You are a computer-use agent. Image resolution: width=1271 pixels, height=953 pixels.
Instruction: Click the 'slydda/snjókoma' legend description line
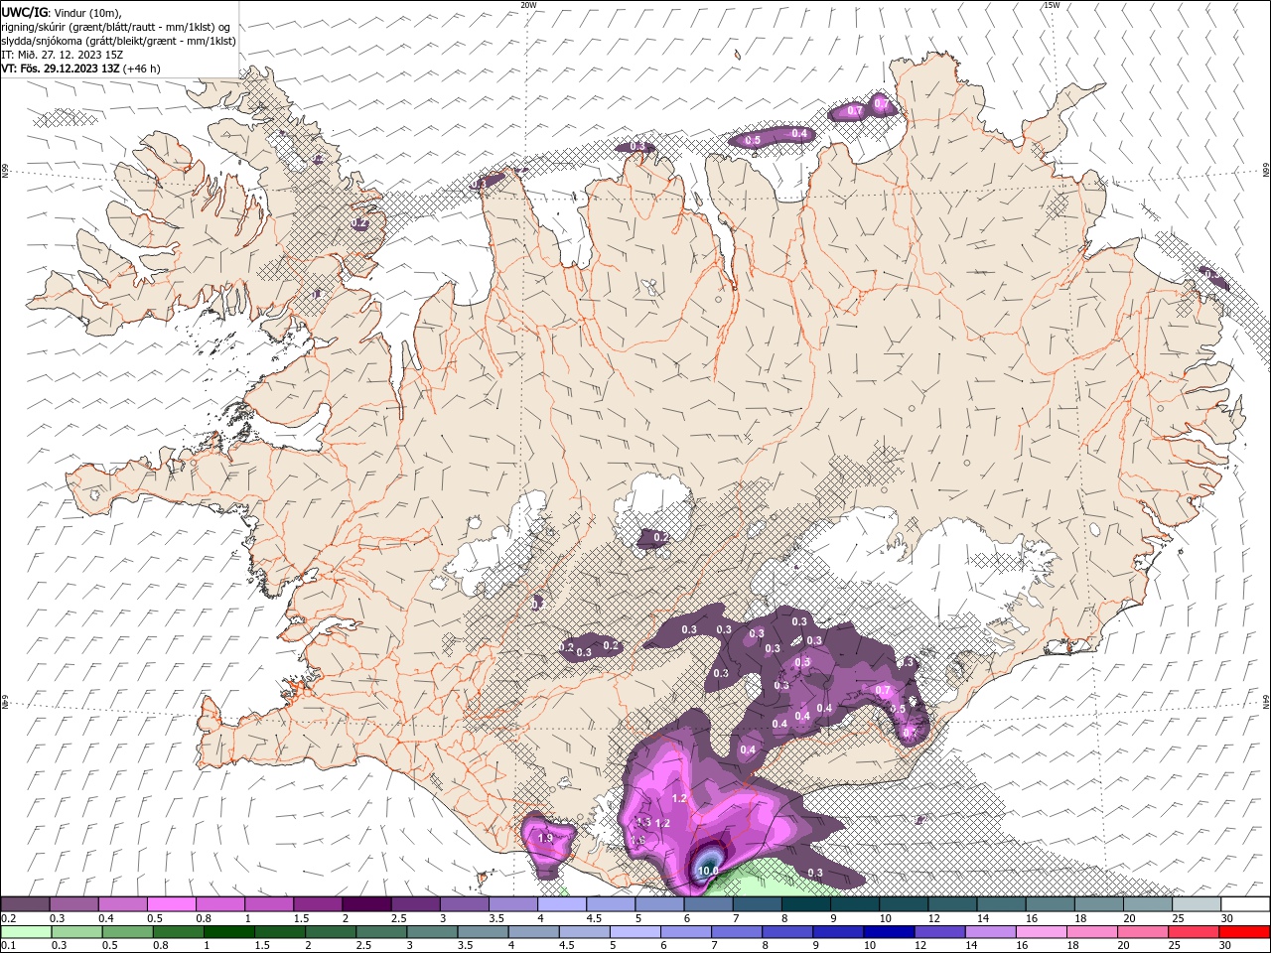click(117, 41)
